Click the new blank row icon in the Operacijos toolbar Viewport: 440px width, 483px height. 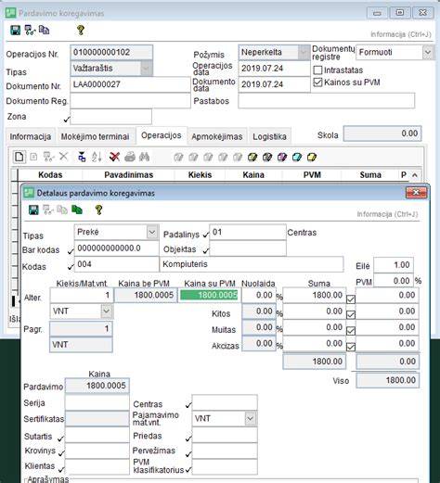pyautogui.click(x=19, y=157)
